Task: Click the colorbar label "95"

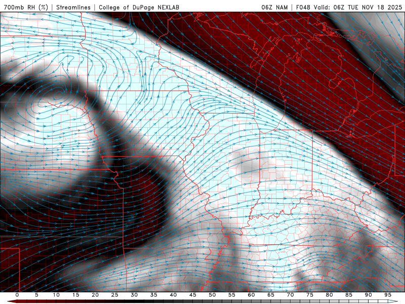Action: (388, 295)
